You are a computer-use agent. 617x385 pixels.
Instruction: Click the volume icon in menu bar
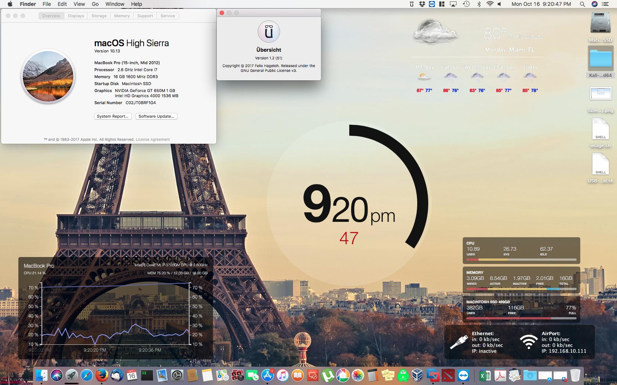499,4
